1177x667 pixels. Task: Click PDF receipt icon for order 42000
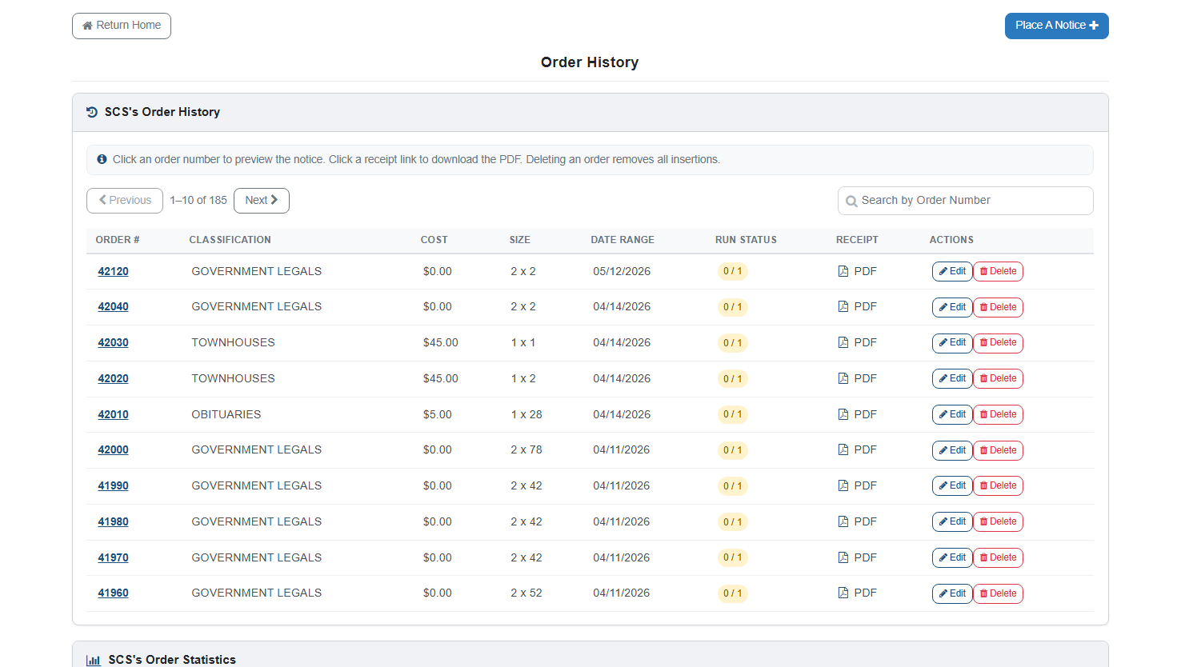[x=843, y=449]
